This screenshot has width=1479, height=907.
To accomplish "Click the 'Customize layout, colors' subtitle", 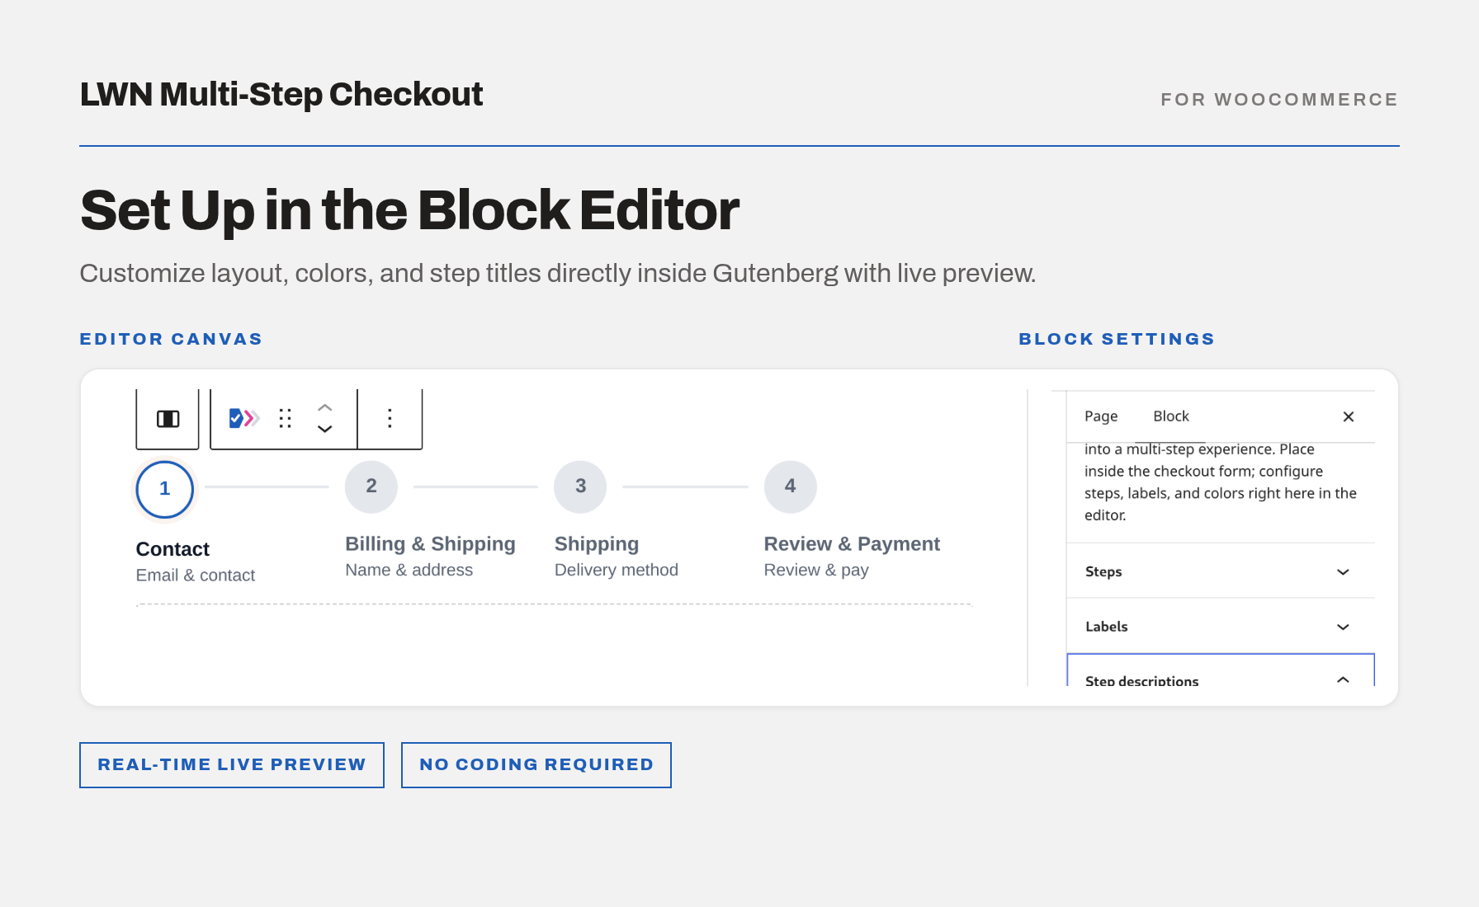I will (558, 274).
